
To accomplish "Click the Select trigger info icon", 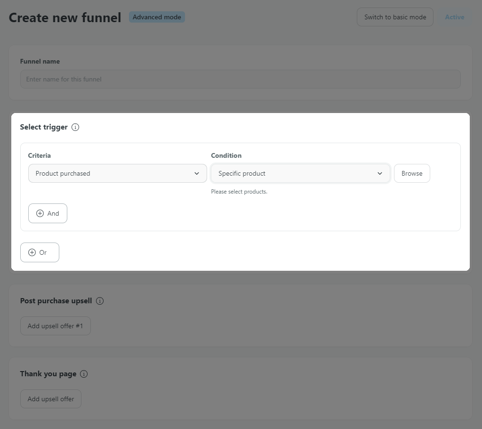I will pyautogui.click(x=75, y=127).
